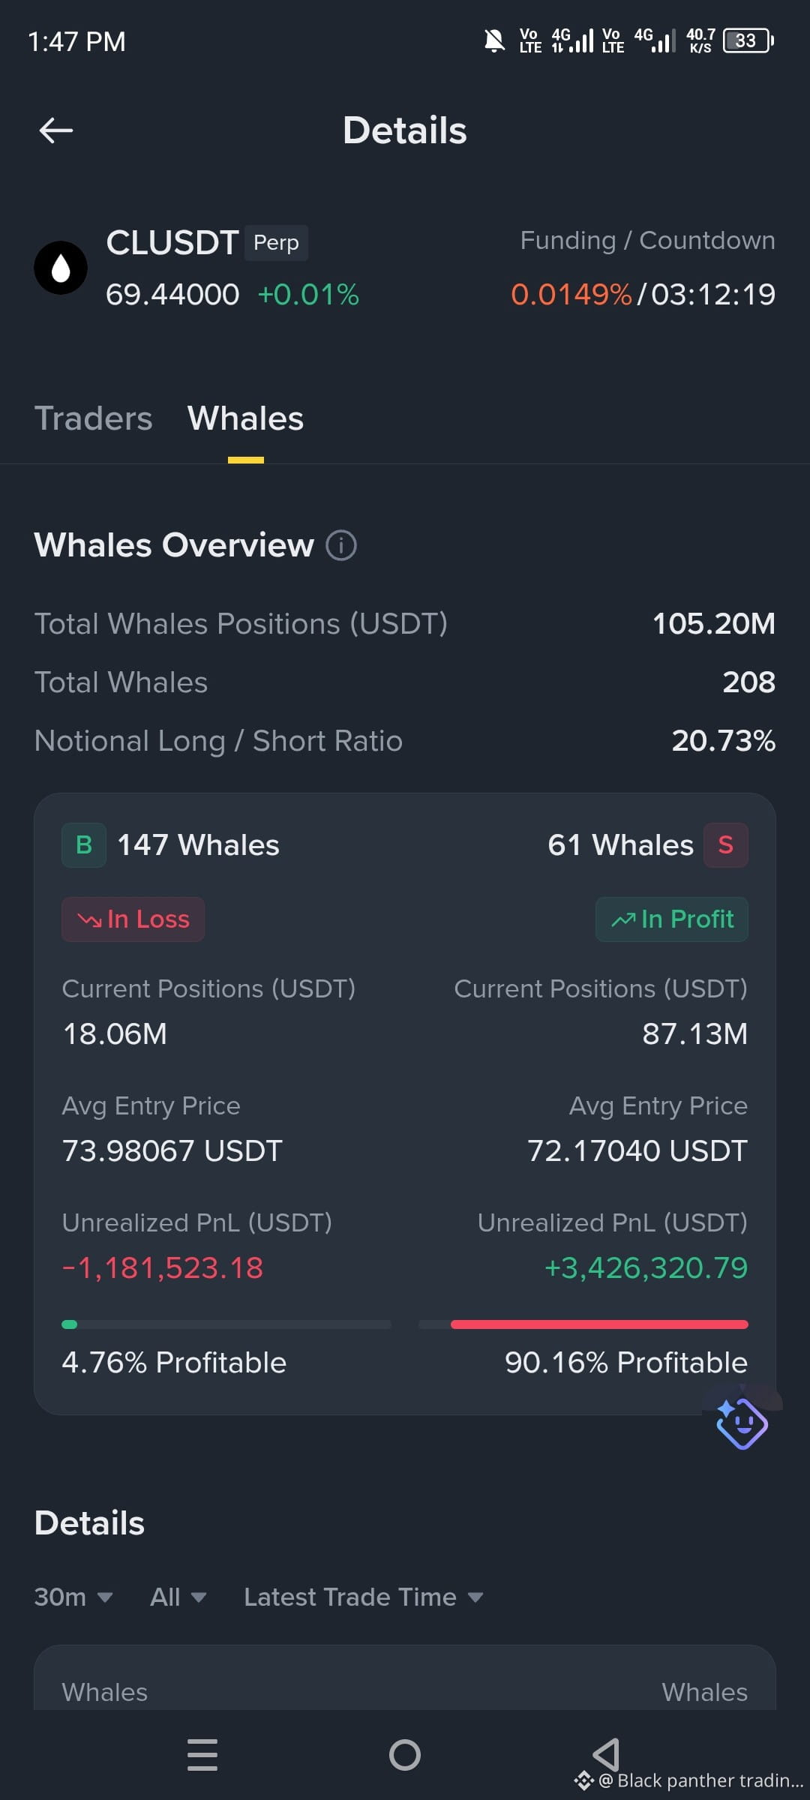Viewport: 810px width, 1800px height.
Task: Switch to the Traders tab
Action: coord(94,418)
